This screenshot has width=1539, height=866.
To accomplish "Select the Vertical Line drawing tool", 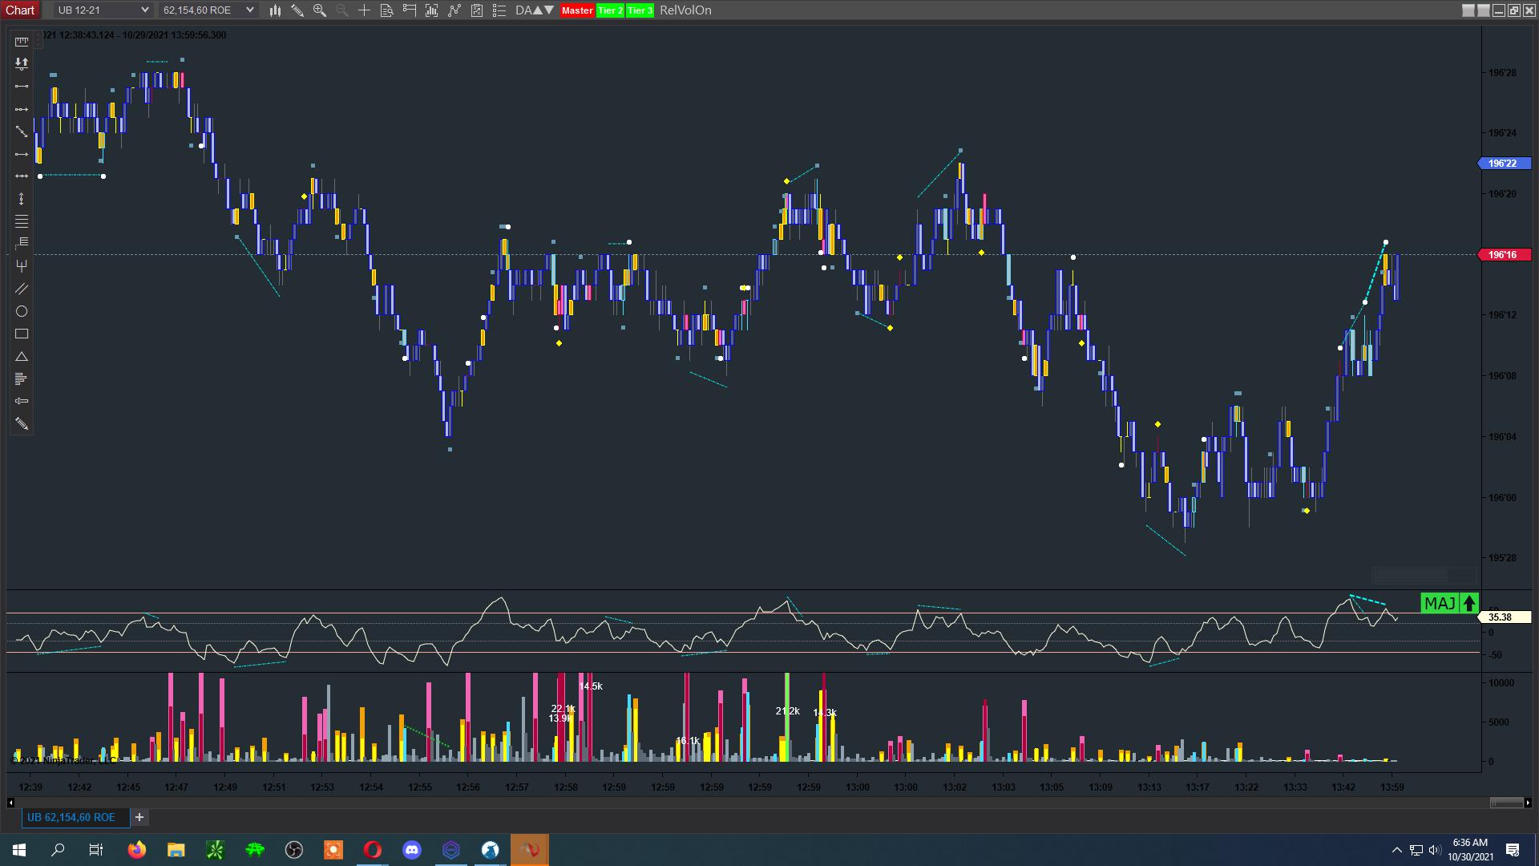I will pos(22,198).
